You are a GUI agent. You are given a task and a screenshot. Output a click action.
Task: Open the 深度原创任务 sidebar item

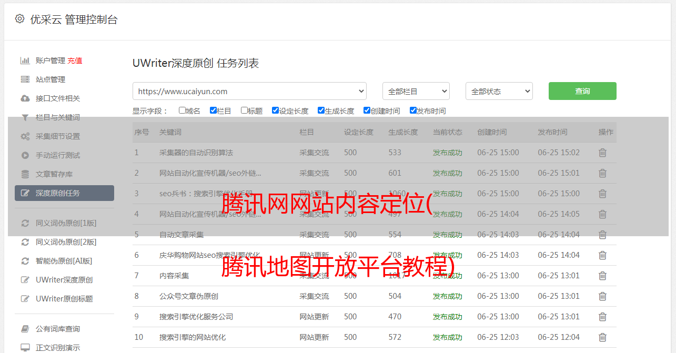click(x=64, y=193)
